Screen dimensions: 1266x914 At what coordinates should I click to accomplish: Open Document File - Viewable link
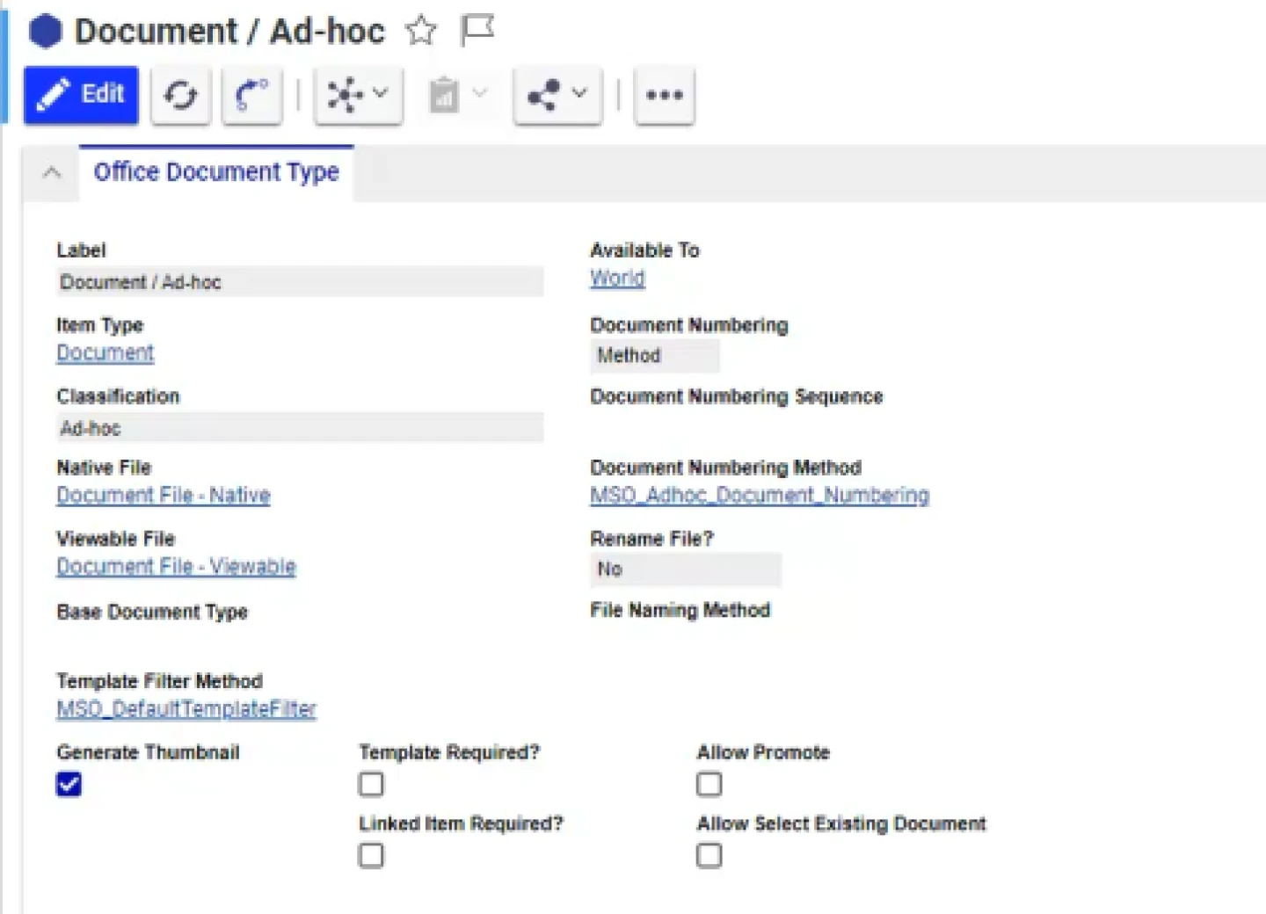click(x=176, y=567)
